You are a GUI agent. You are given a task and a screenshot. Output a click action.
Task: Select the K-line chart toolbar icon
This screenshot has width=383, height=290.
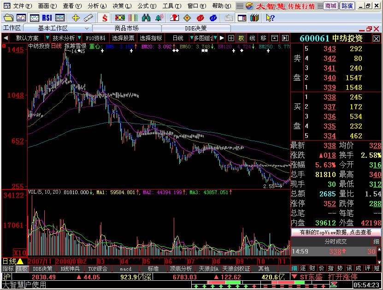(34, 18)
